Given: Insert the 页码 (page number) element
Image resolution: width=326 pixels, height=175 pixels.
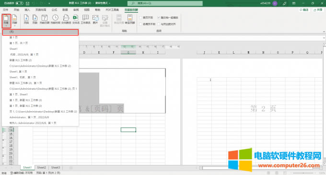Looking at the screenshot, I should tap(26, 19).
